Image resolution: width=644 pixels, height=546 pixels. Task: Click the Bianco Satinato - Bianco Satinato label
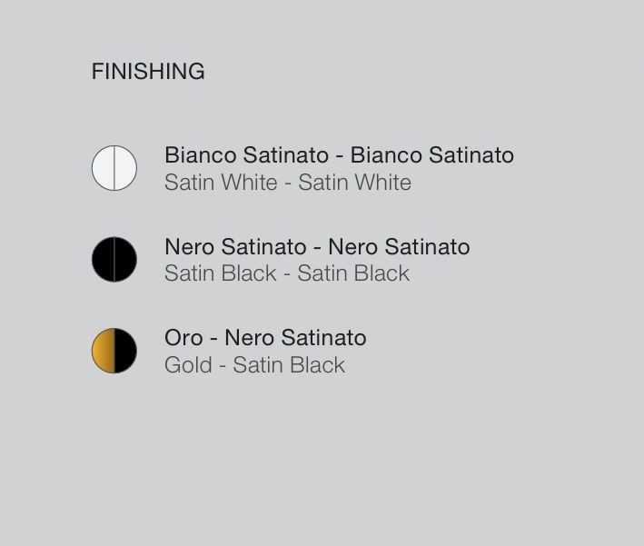[339, 155]
